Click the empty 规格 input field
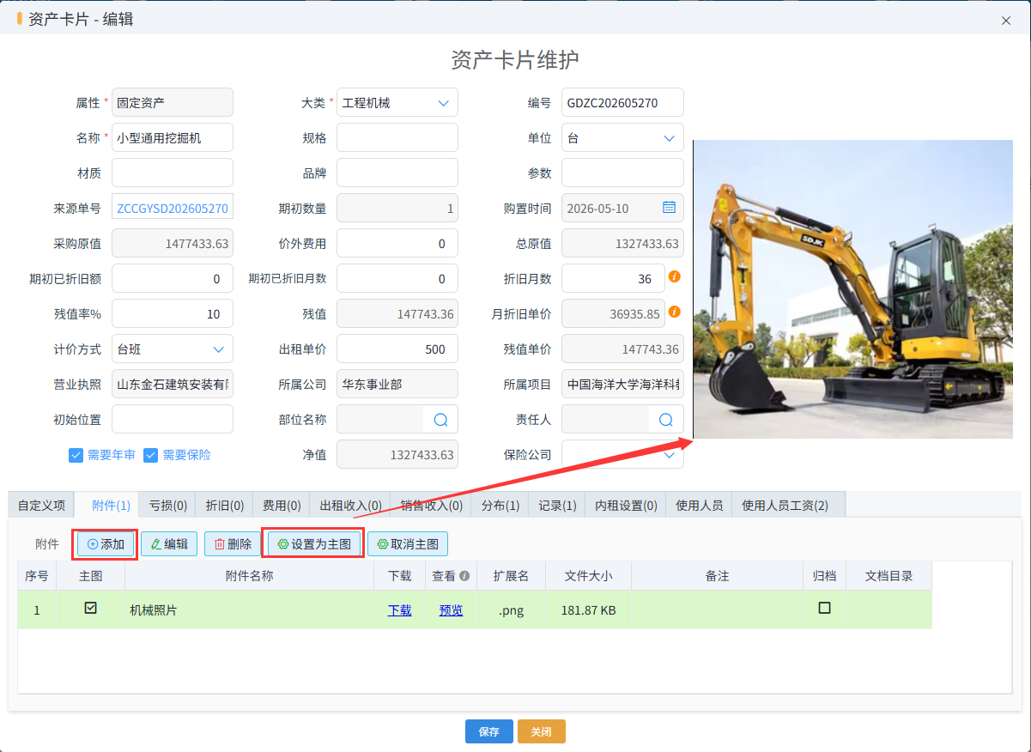This screenshot has width=1031, height=752. coord(397,137)
